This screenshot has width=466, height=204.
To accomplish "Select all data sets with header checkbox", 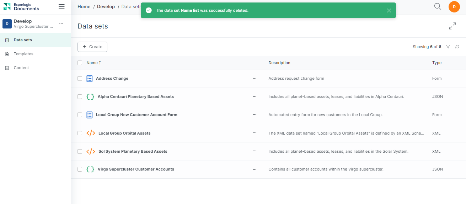I will (80, 63).
